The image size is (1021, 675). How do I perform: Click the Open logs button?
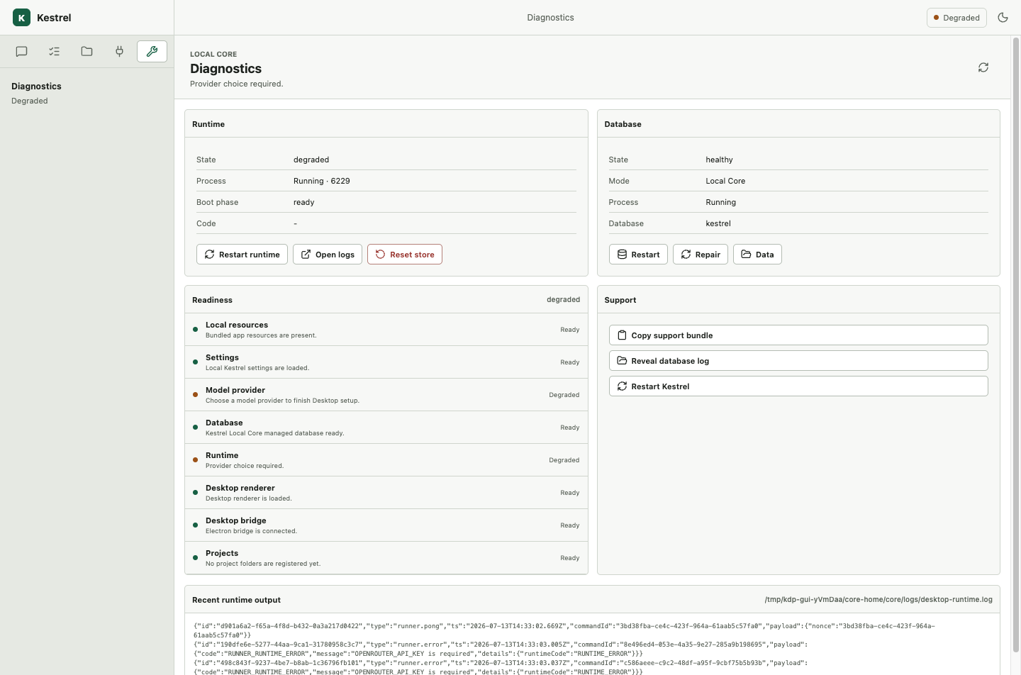click(x=328, y=255)
